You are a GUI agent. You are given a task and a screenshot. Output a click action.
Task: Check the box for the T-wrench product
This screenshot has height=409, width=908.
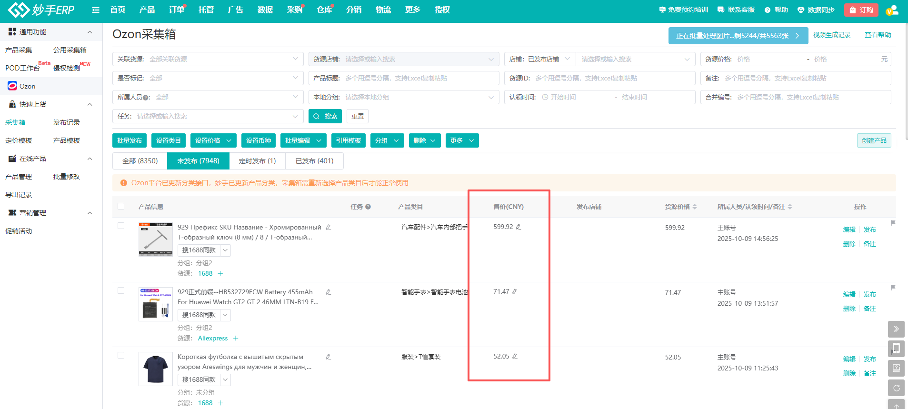pos(121,226)
